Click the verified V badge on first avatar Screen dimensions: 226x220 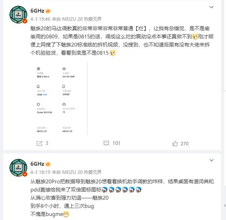tap(25, 21)
